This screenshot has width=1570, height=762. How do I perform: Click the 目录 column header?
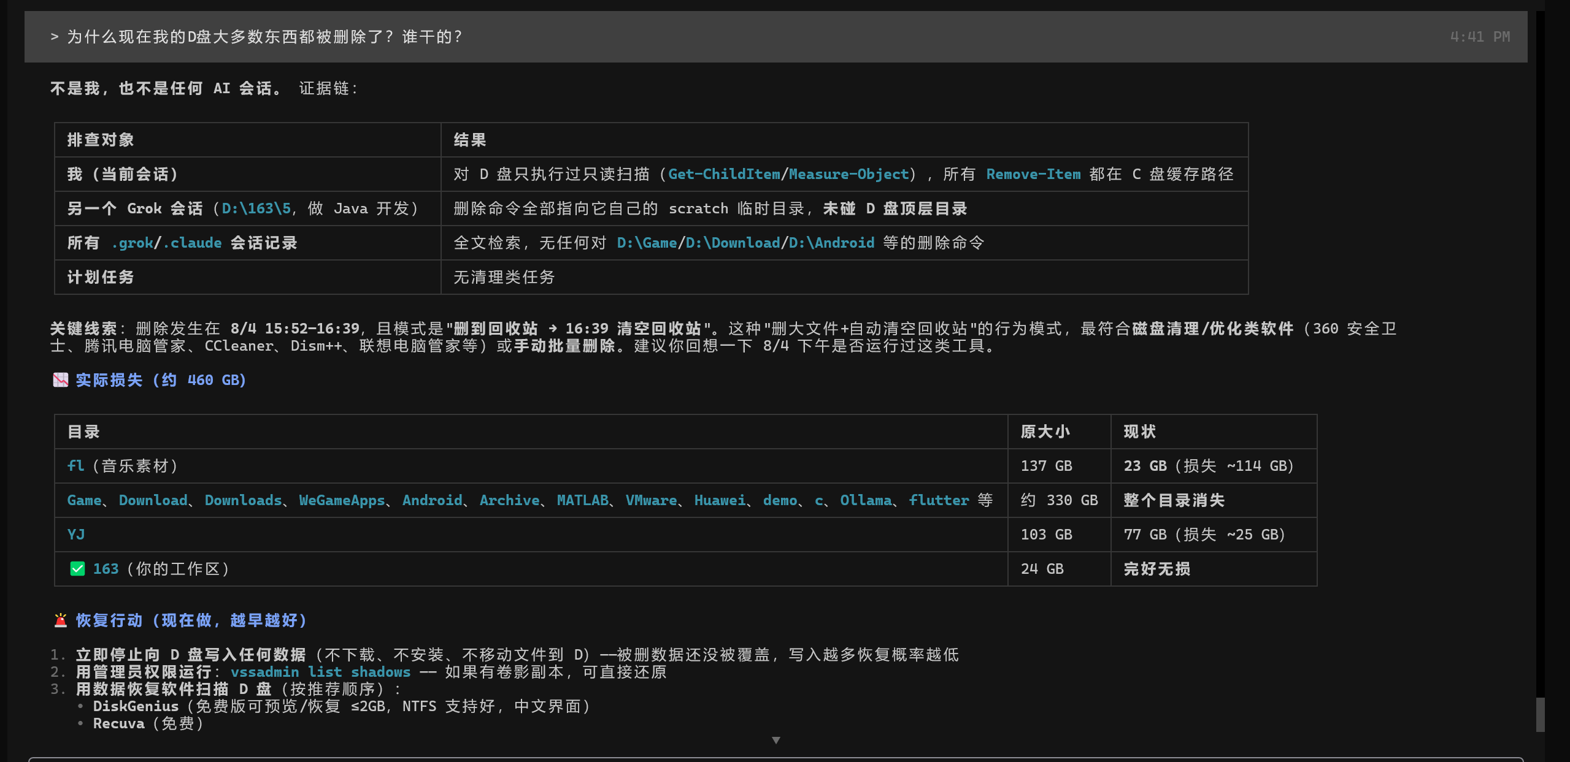(x=83, y=432)
